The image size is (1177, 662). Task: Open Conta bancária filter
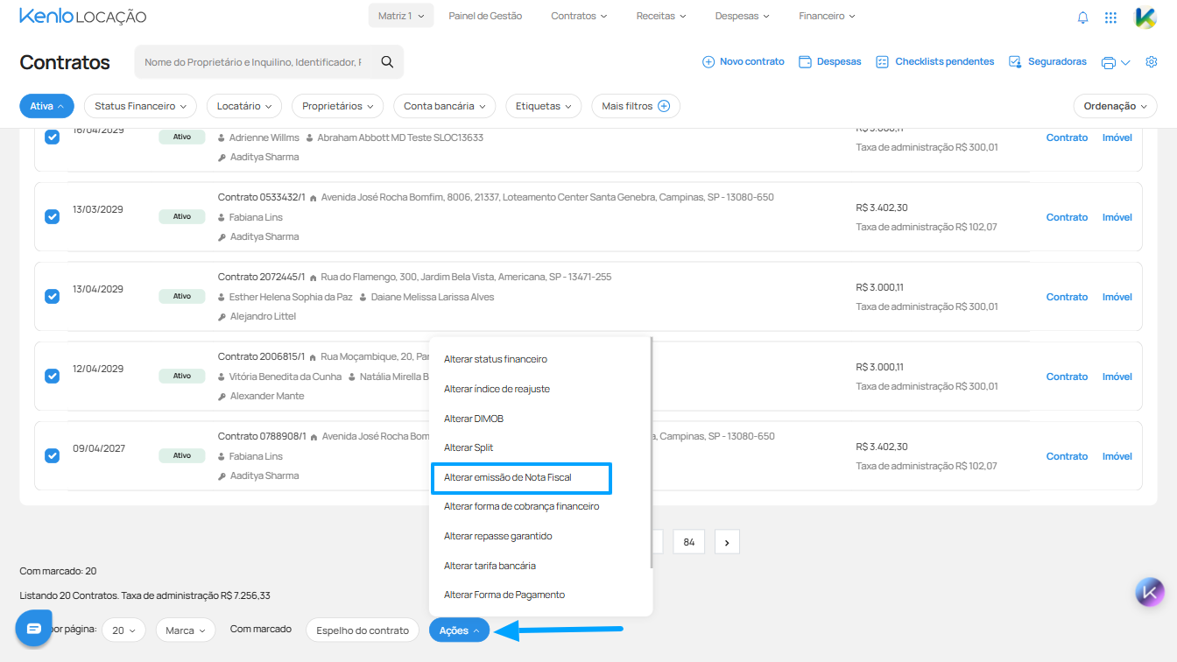445,106
